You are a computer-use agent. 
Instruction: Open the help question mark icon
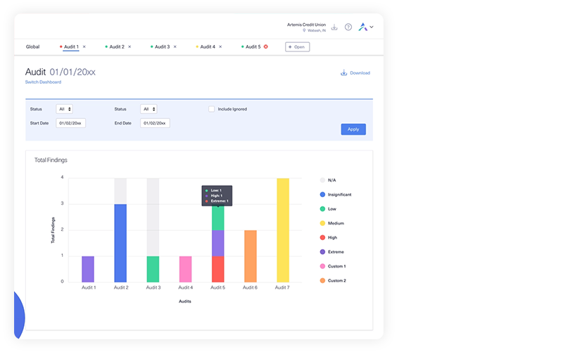[348, 27]
